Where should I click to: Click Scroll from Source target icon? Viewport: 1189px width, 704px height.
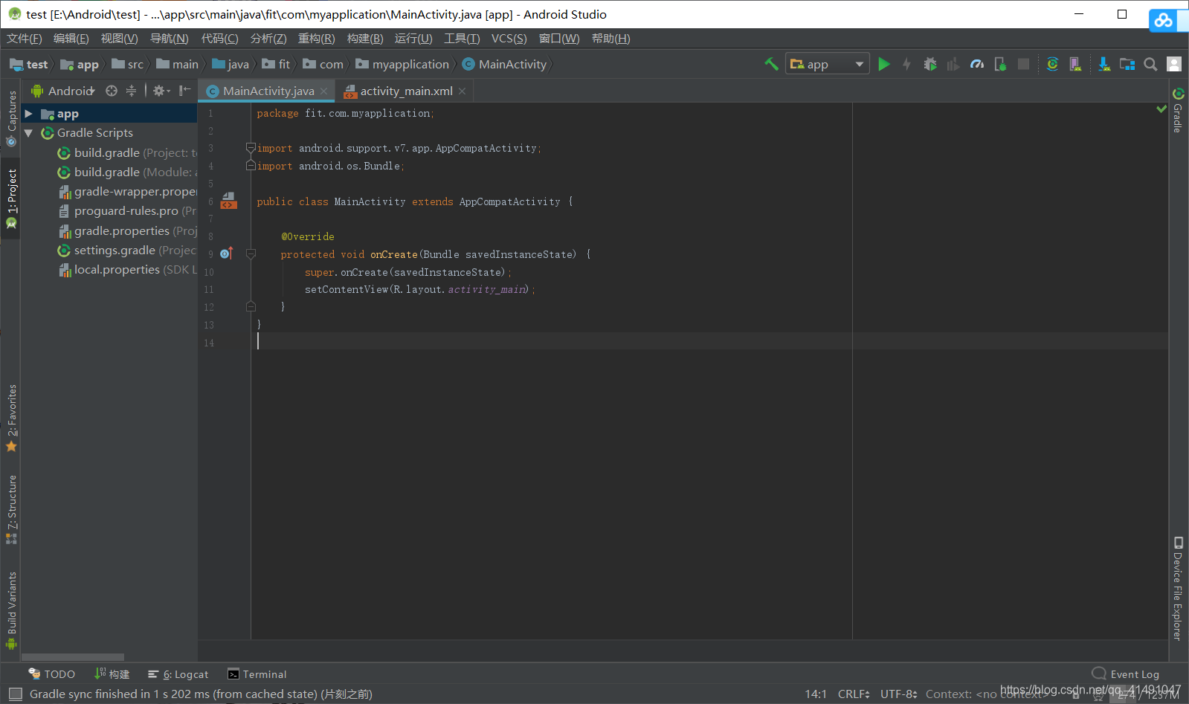pyautogui.click(x=112, y=91)
